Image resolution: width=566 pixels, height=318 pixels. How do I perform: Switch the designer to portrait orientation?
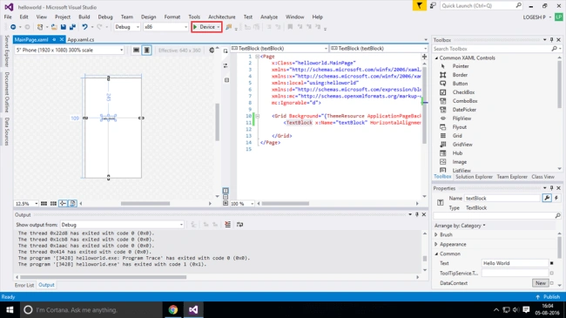tap(146, 51)
